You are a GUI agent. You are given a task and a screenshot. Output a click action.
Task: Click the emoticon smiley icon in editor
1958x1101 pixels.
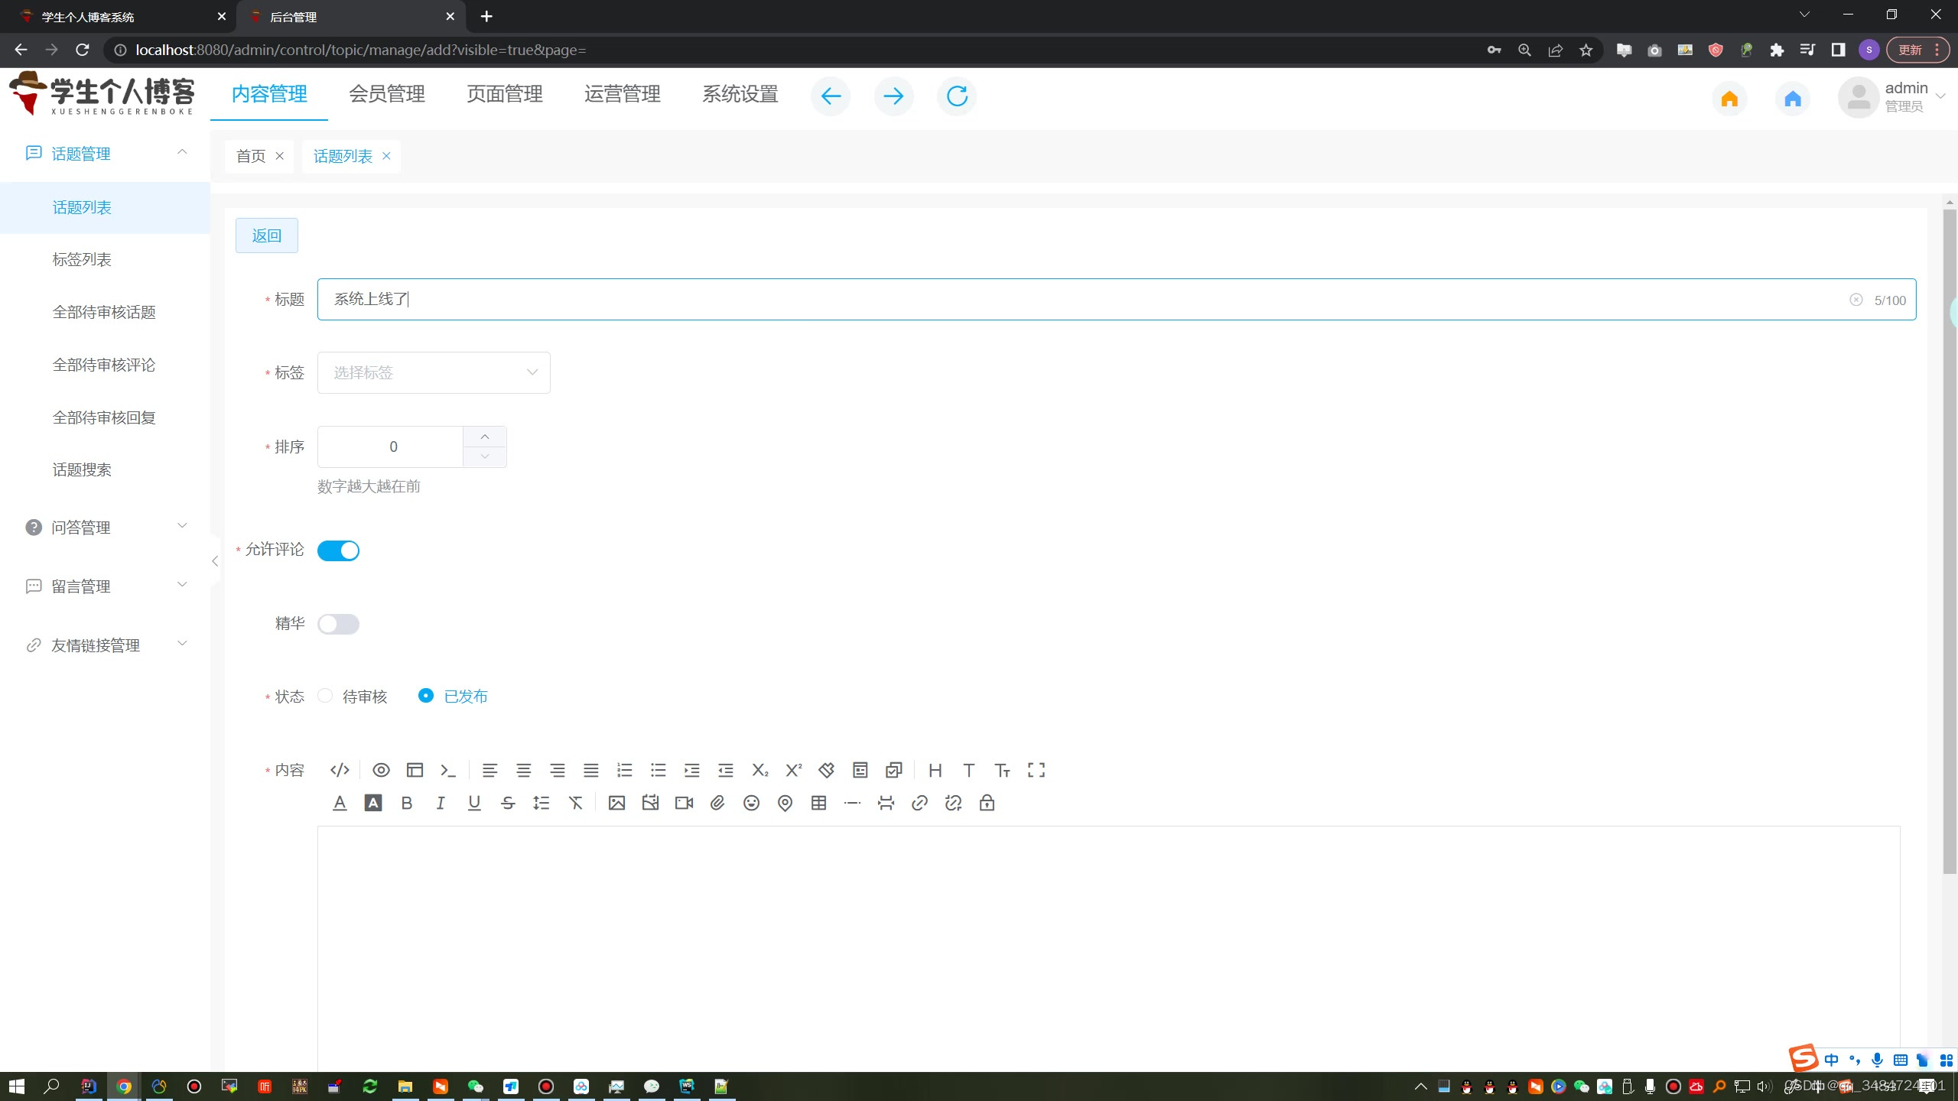[751, 803]
